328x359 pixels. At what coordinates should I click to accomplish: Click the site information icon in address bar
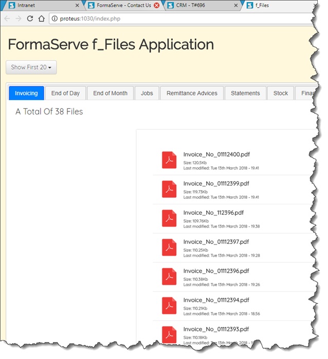pos(54,18)
